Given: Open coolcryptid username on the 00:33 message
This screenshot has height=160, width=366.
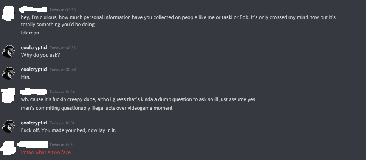Looking at the screenshot, I should 34,48.
